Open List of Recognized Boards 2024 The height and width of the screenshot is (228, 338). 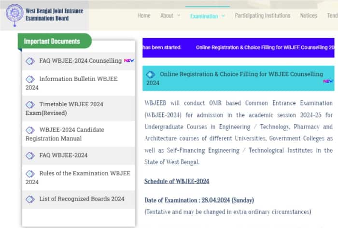pyautogui.click(x=82, y=199)
